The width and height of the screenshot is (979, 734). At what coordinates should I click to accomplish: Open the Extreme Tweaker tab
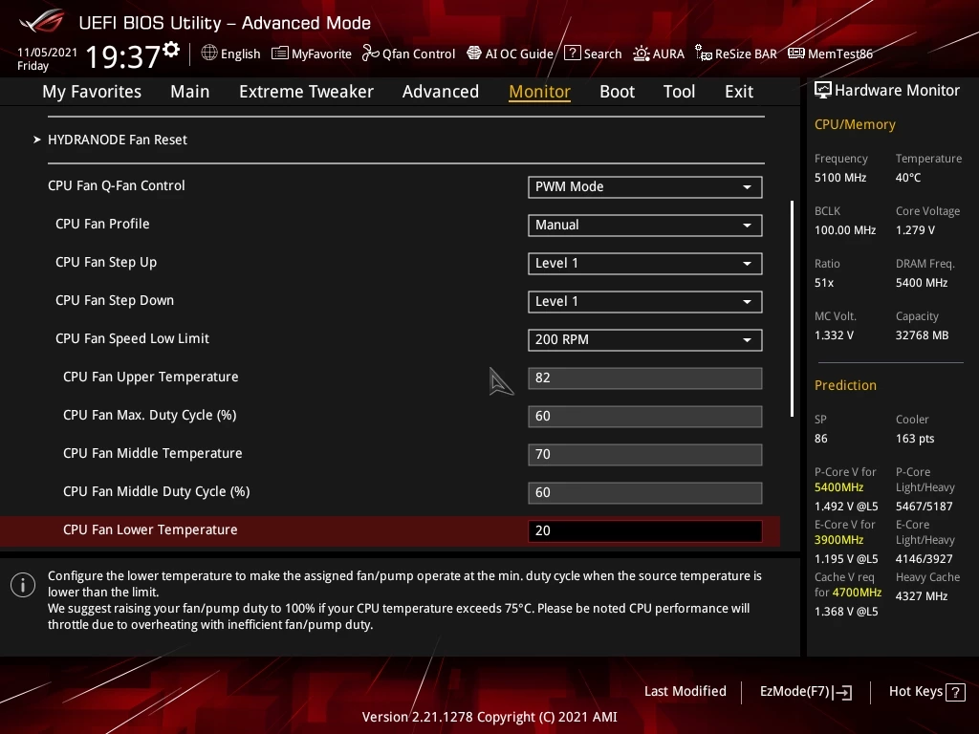pyautogui.click(x=306, y=92)
